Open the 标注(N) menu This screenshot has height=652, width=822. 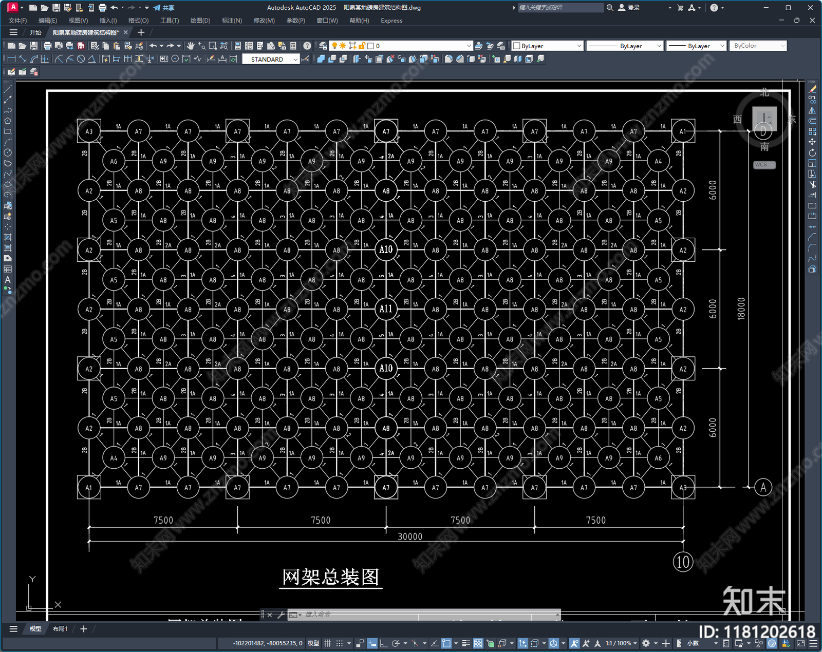point(232,21)
